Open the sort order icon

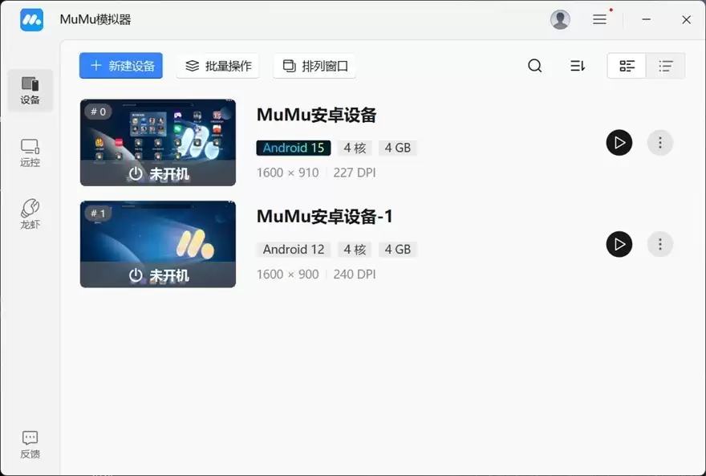coord(577,66)
